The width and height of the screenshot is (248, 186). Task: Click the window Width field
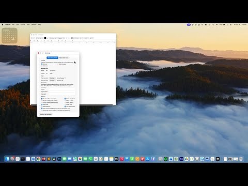47,71
